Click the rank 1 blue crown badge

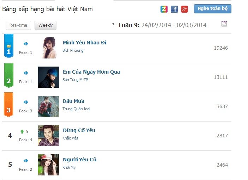click(x=9, y=46)
